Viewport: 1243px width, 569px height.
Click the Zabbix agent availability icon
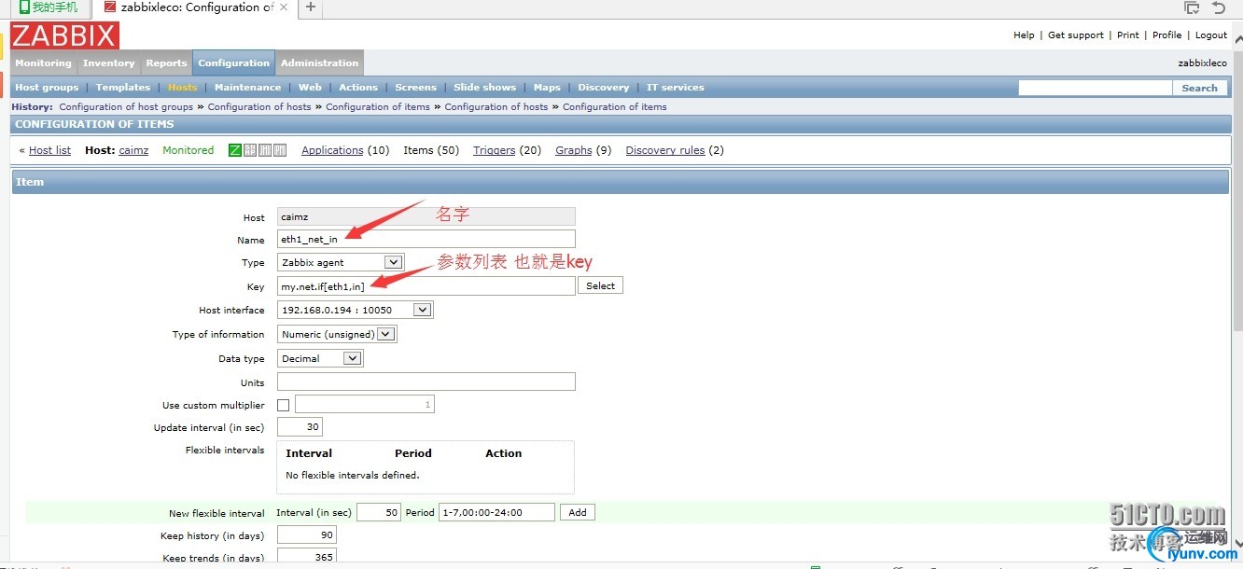pos(235,150)
